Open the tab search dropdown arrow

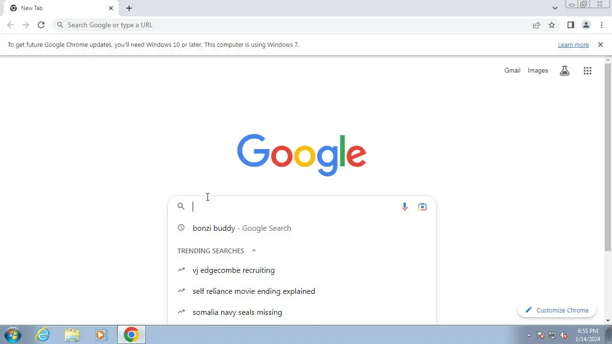[x=555, y=8]
